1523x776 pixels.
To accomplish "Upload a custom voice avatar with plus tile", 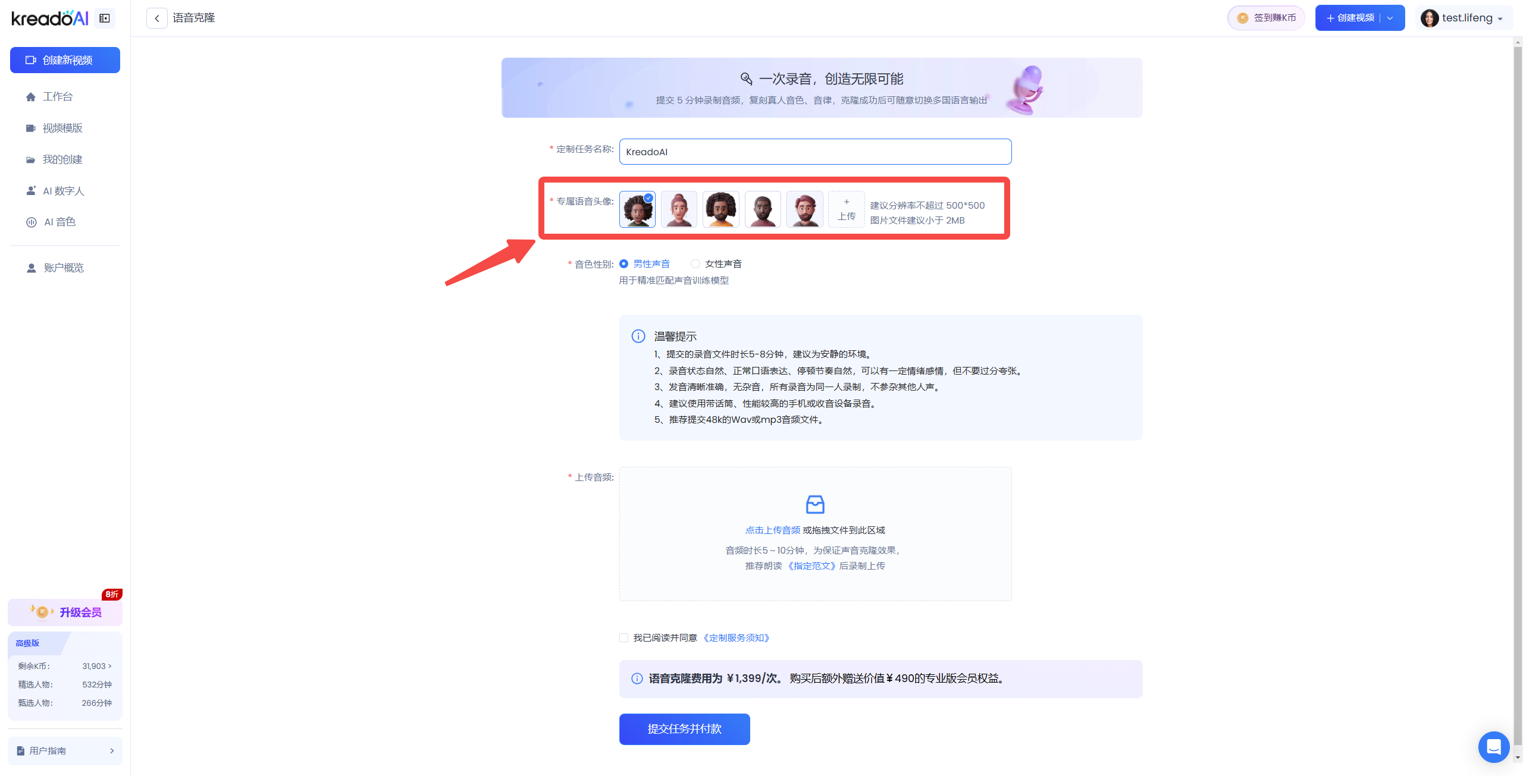I will click(x=847, y=209).
